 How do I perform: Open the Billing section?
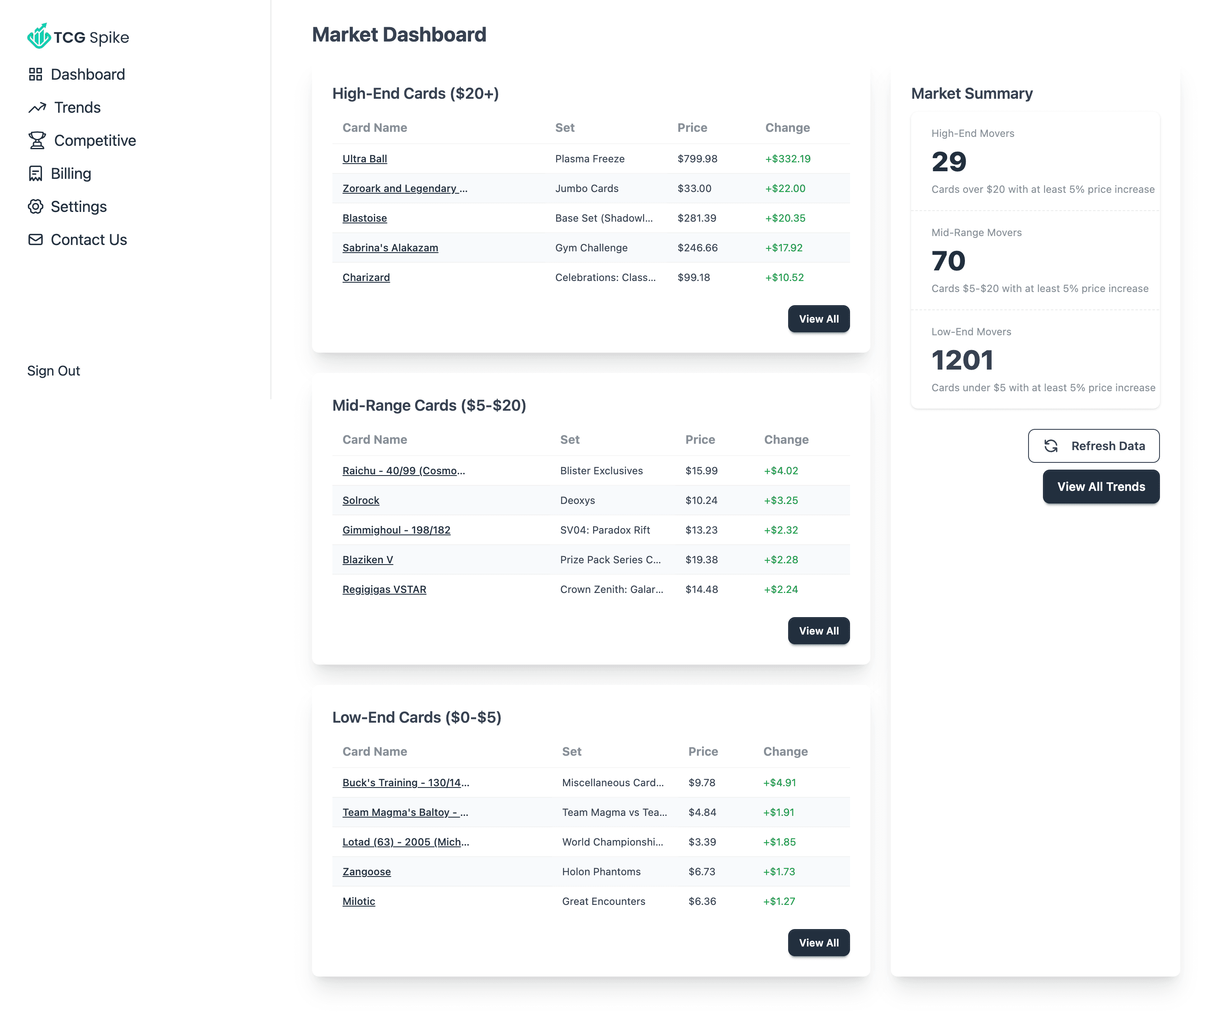(71, 174)
